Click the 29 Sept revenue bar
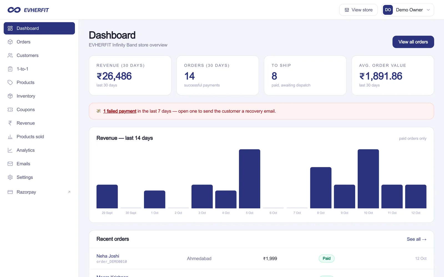 pyautogui.click(x=107, y=197)
